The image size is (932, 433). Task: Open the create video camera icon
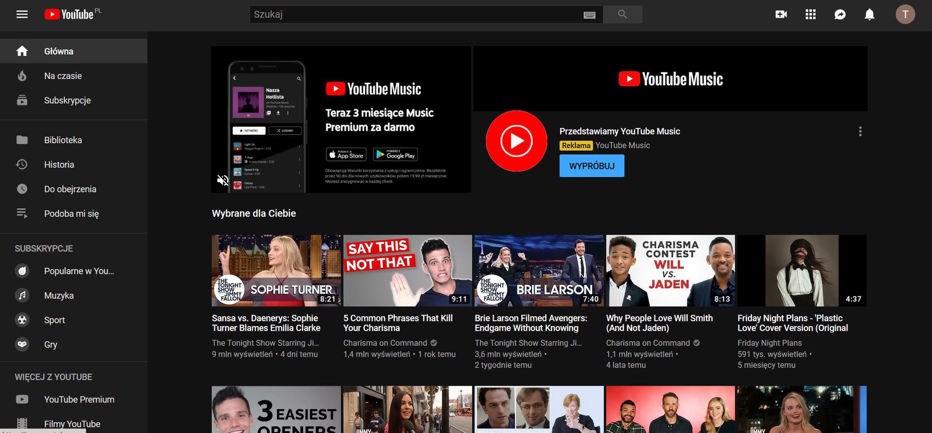(x=781, y=14)
